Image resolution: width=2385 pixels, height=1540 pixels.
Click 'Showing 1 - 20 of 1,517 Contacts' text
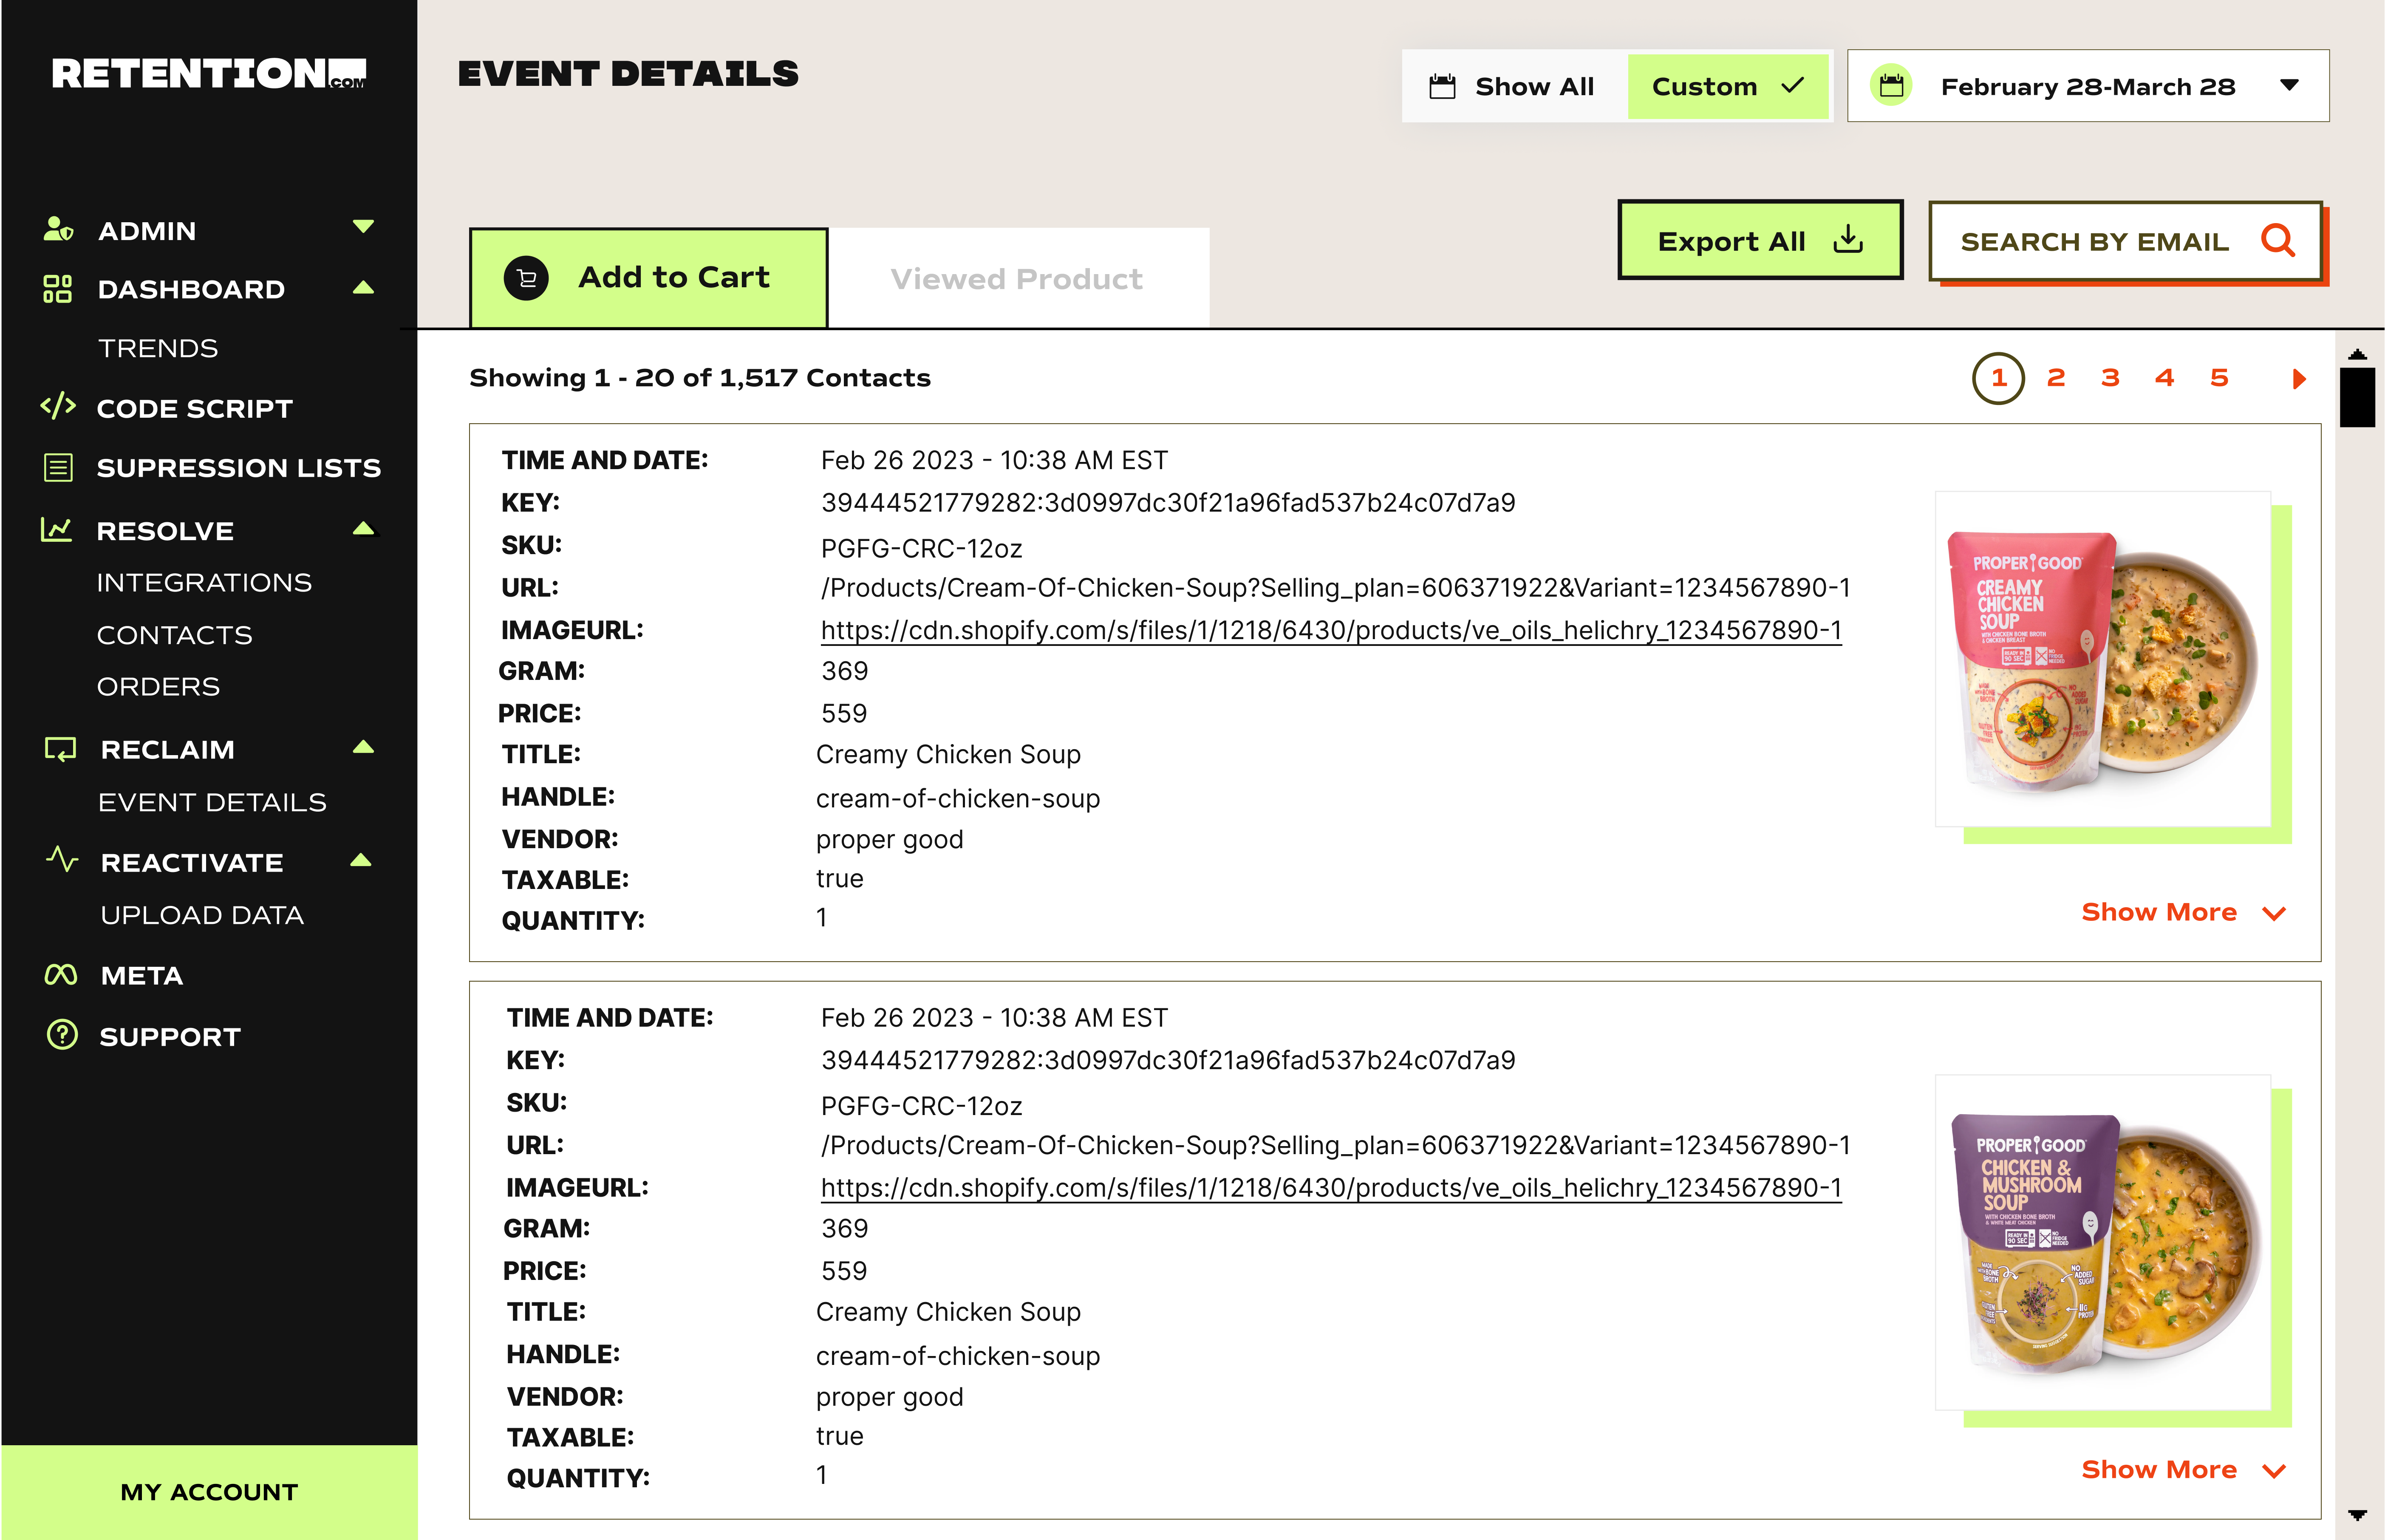(x=700, y=378)
